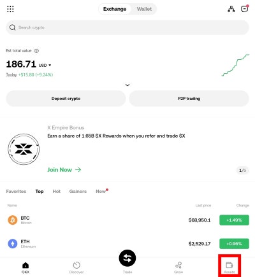
Task: Open the Assets wallet icon
Action: [229, 265]
